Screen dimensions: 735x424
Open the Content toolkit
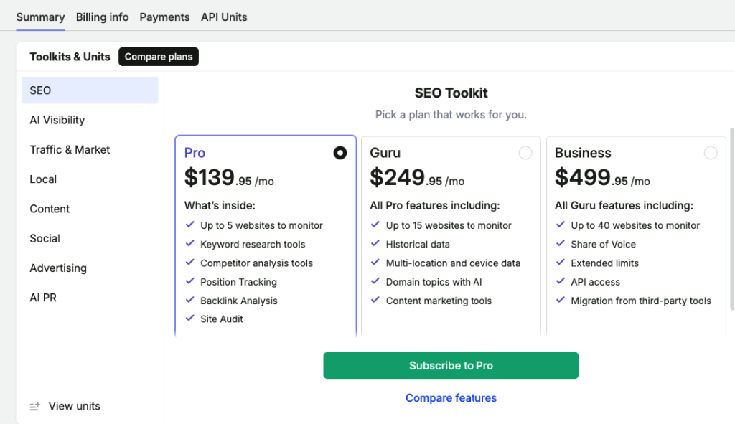click(x=90, y=209)
